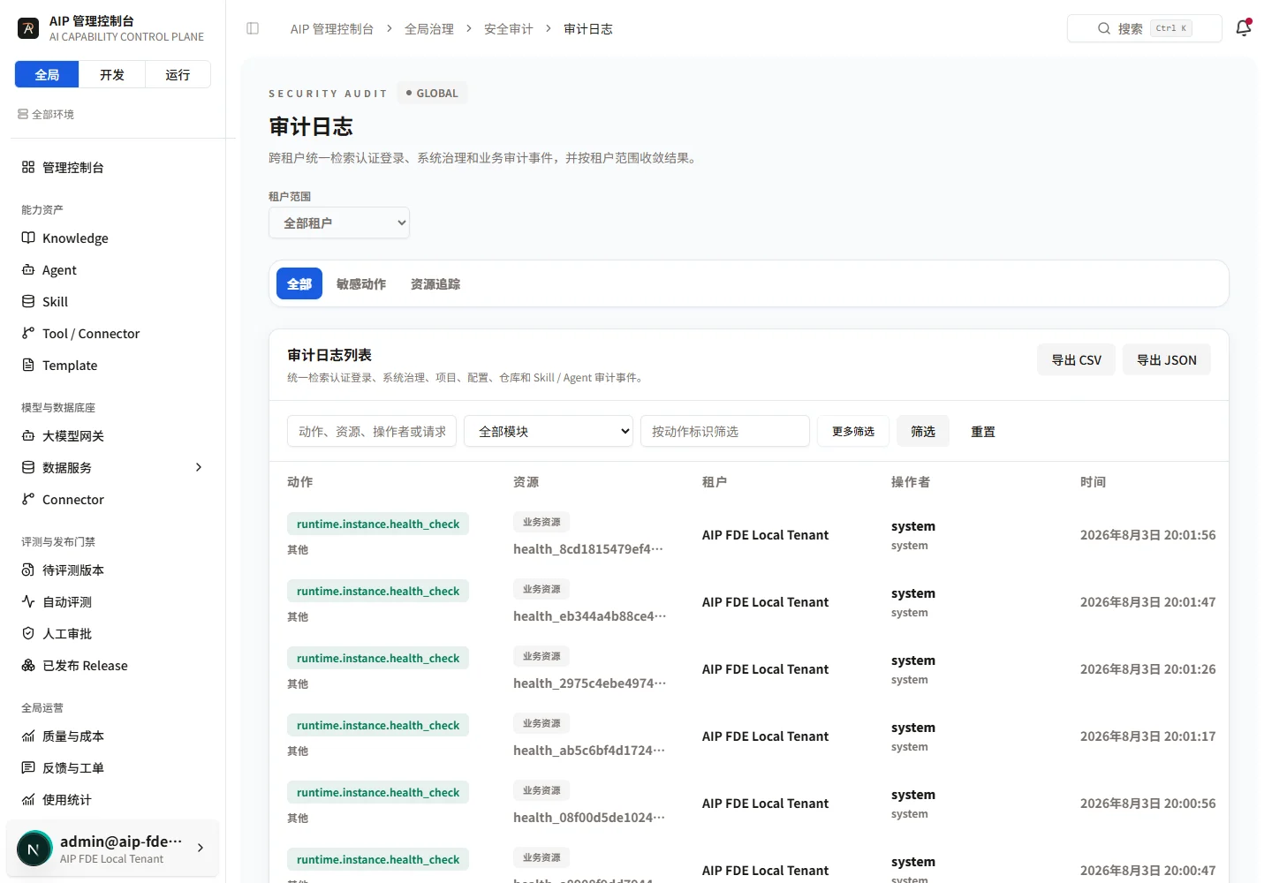Viewport: 1272px width, 883px height.
Task: Go to 全局治理 breadcrumb link
Action: (x=429, y=28)
